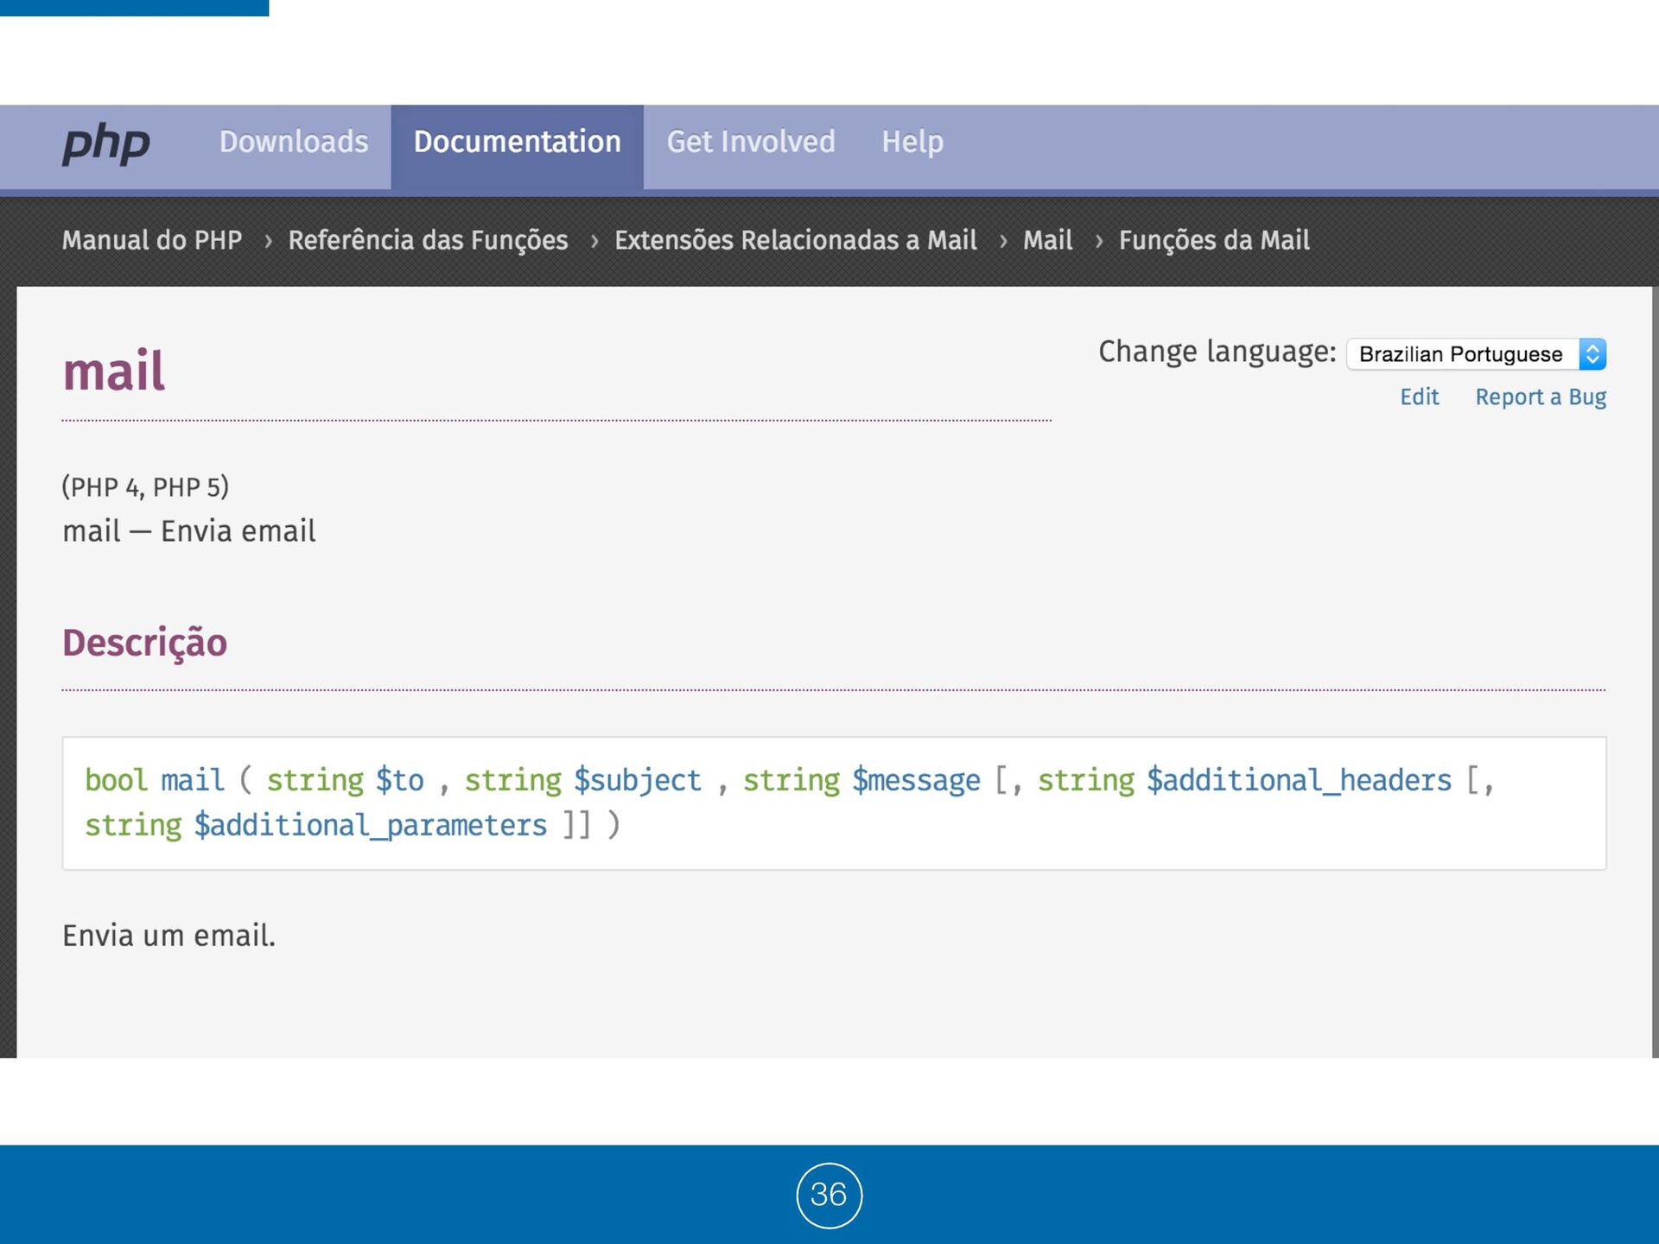This screenshot has height=1244, width=1659.
Task: Click the $additional_headers parameter
Action: pyautogui.click(x=1299, y=781)
